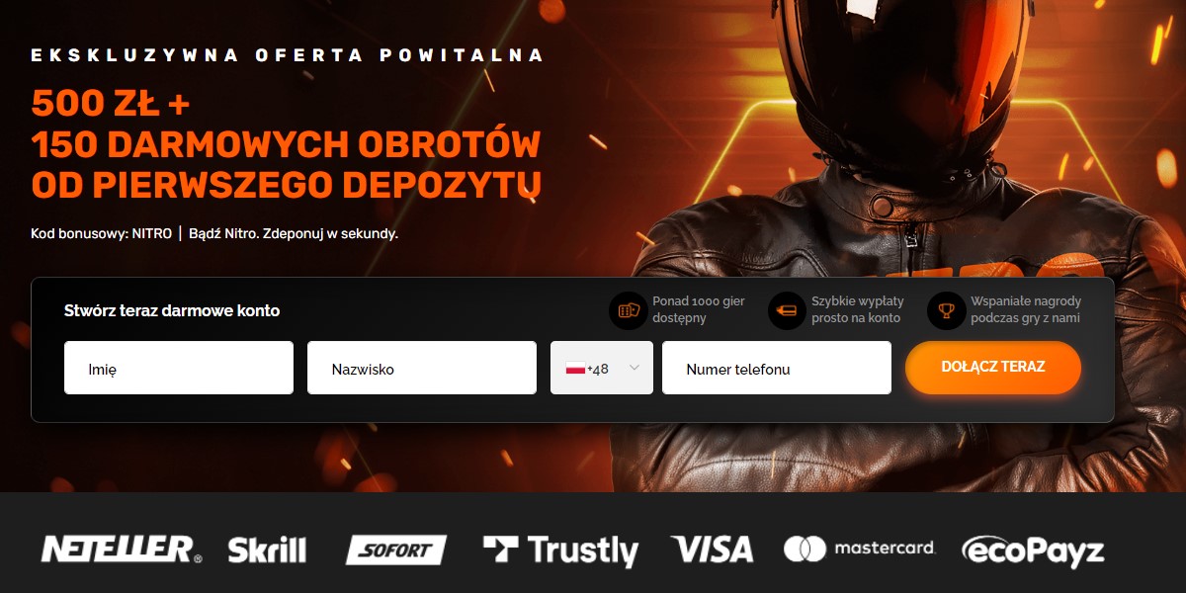1186x593 pixels.
Task: Click the Polish flag icon
Action: coord(575,369)
